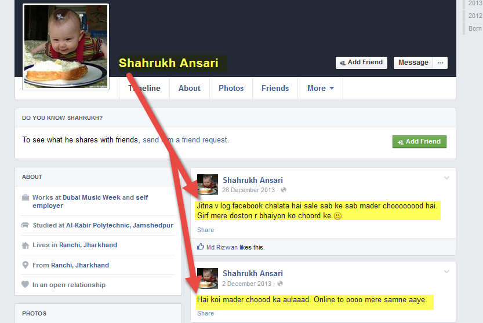
Task: Open the chevron menu on 2 December post
Action: click(446, 271)
